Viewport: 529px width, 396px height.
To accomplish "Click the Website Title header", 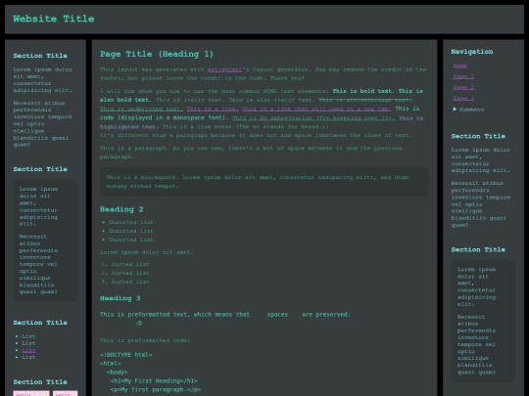I will (x=54, y=19).
